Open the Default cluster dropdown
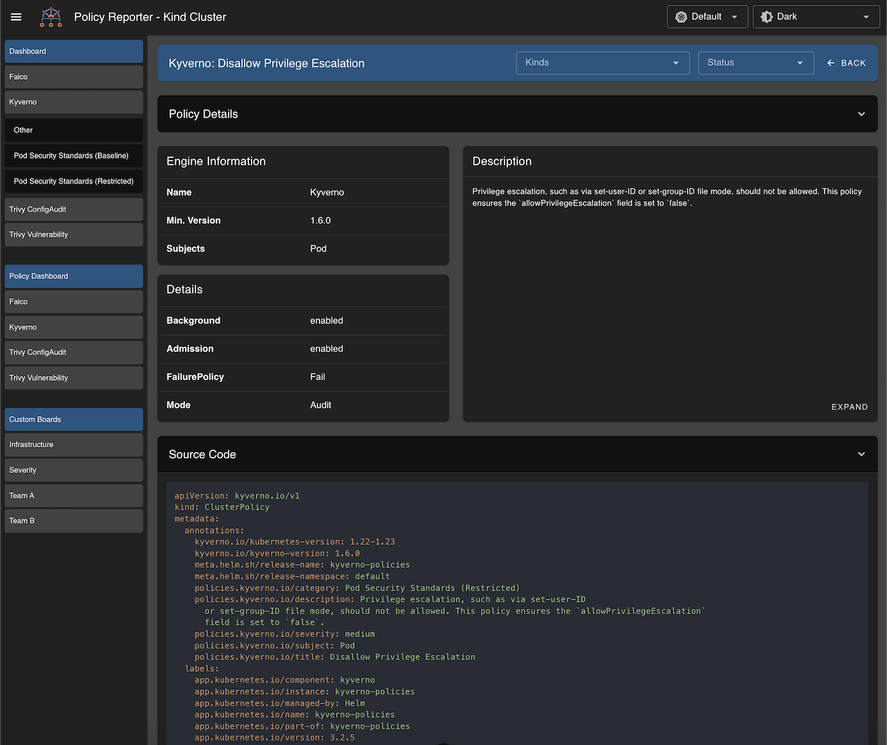The width and height of the screenshot is (887, 745). 708,17
